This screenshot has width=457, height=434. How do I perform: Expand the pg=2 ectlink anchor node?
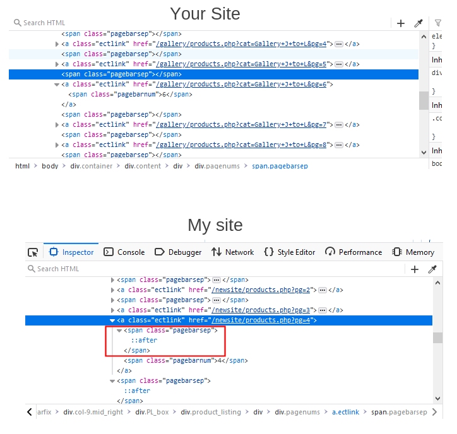pyautogui.click(x=113, y=290)
